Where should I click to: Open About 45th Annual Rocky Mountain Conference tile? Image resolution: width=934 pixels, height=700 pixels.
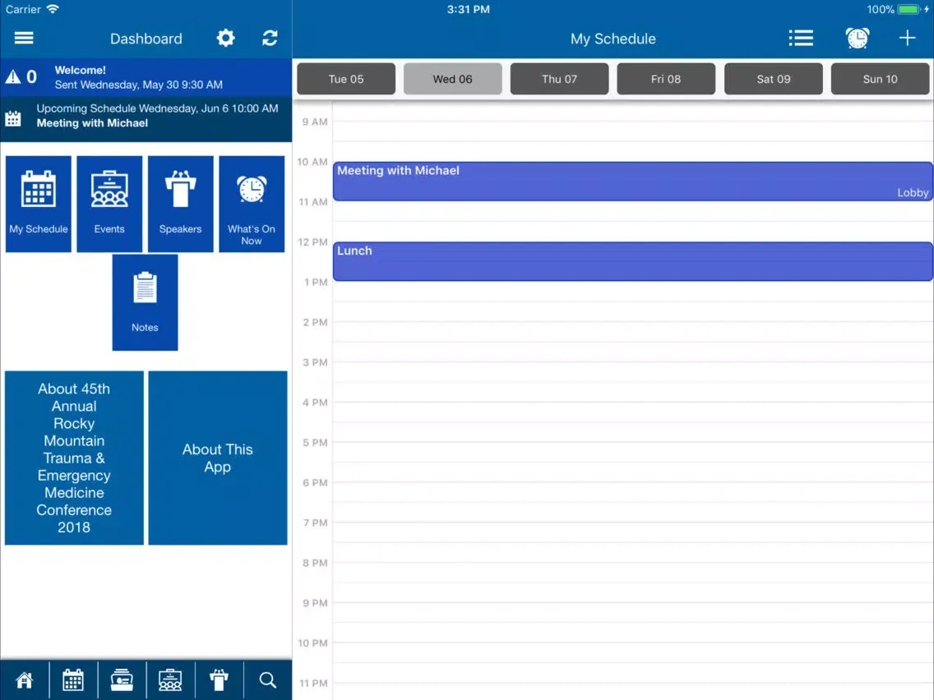[x=75, y=458]
